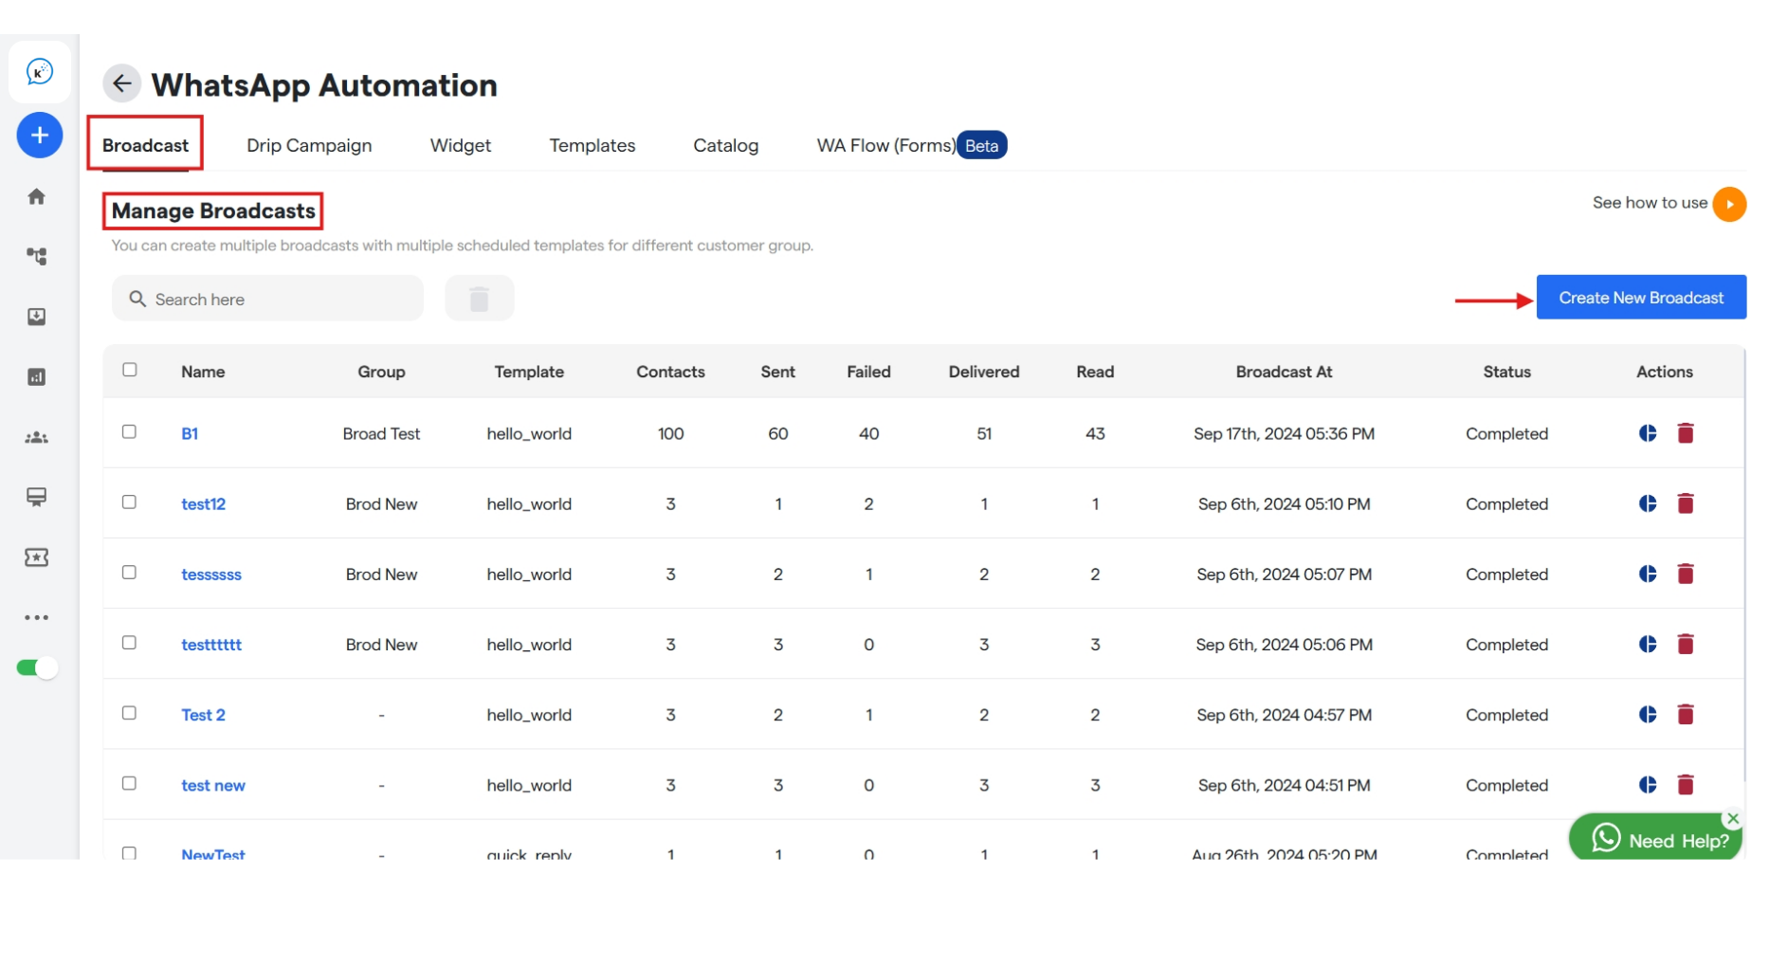Open the inbox download sidebar icon
The height and width of the screenshot is (967, 1769).
tap(37, 317)
